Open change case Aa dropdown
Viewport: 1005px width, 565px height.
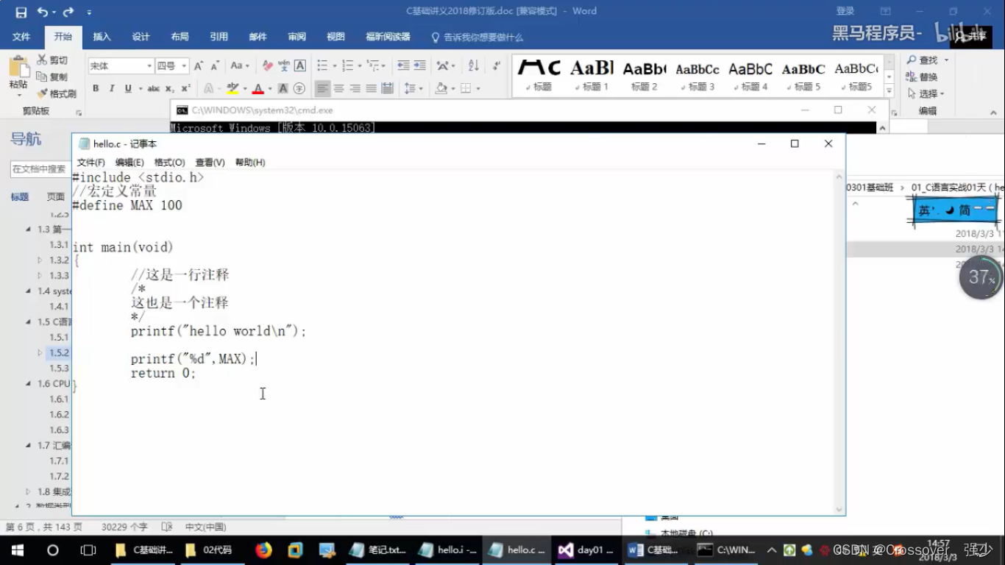(240, 66)
